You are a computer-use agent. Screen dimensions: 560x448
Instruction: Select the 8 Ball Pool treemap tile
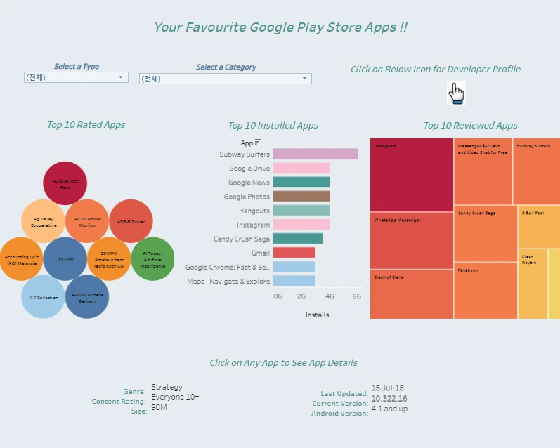pos(539,227)
